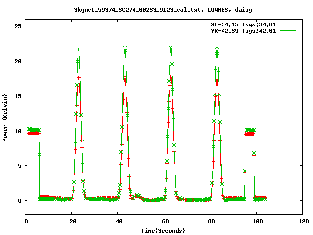Click the green YR legend line sample
The width and height of the screenshot is (313, 235).
click(288, 30)
